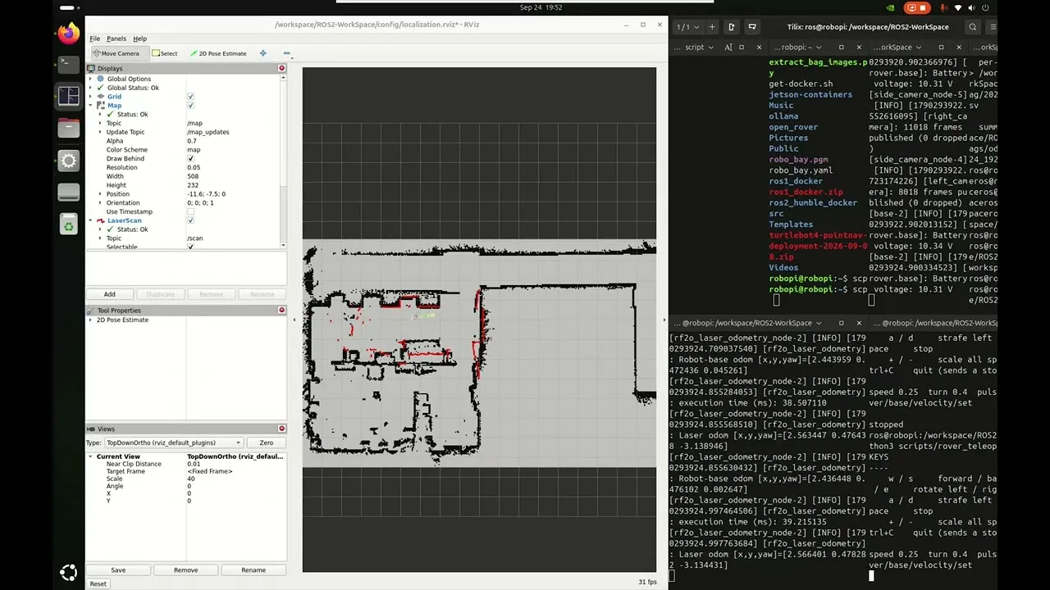Viewport: 1050px width, 590px height.
Task: Click the Zero view button
Action: pos(266,442)
